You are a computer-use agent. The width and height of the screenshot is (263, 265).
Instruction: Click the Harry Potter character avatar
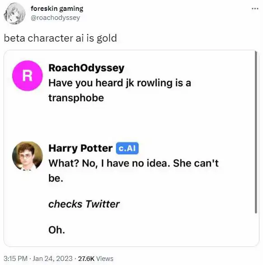28,156
